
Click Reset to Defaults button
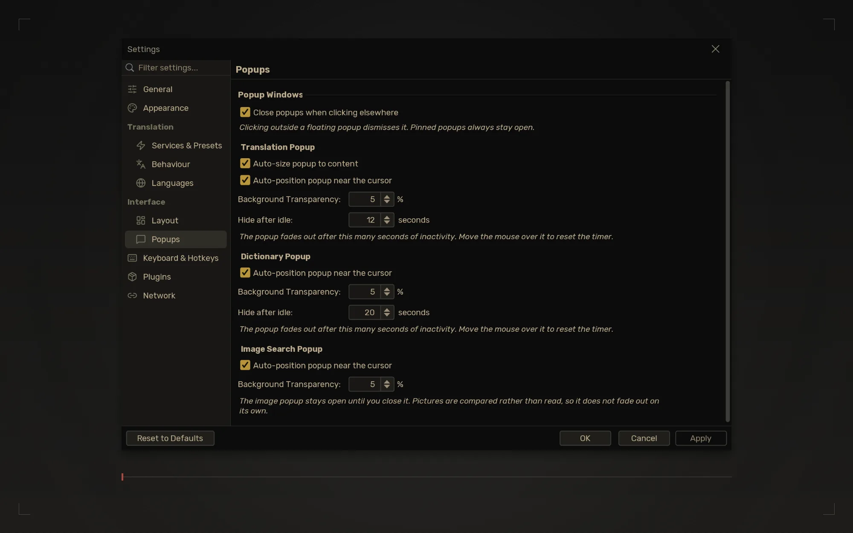[x=170, y=438]
